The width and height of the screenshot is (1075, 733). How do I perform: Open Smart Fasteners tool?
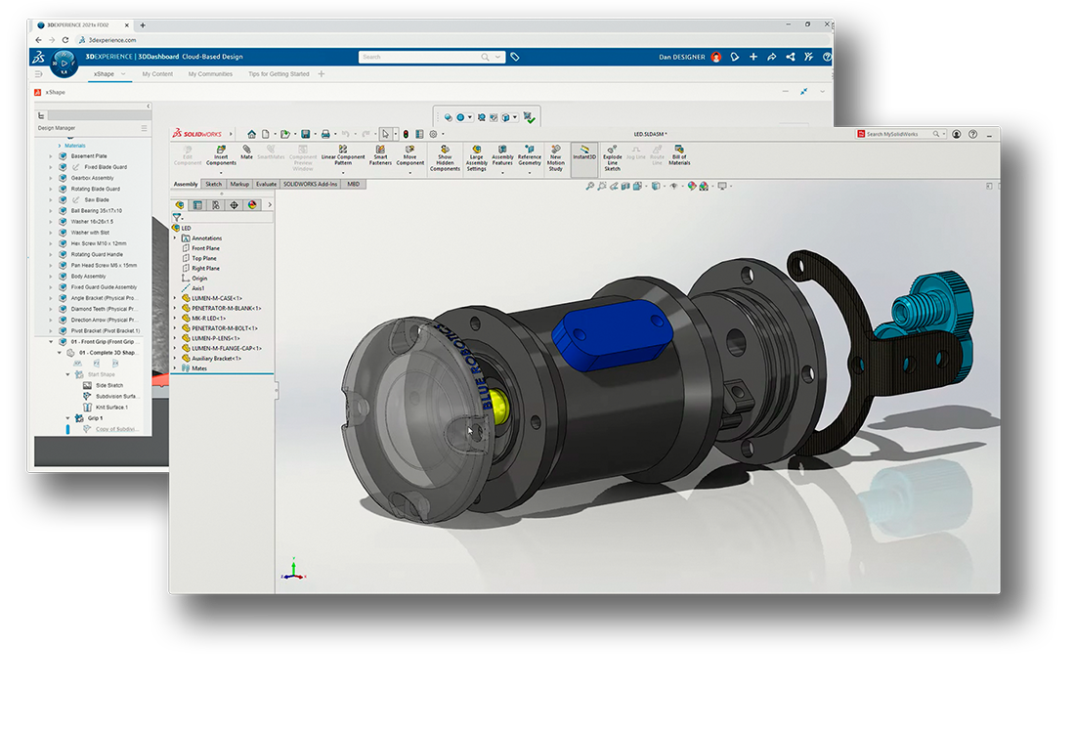(380, 155)
